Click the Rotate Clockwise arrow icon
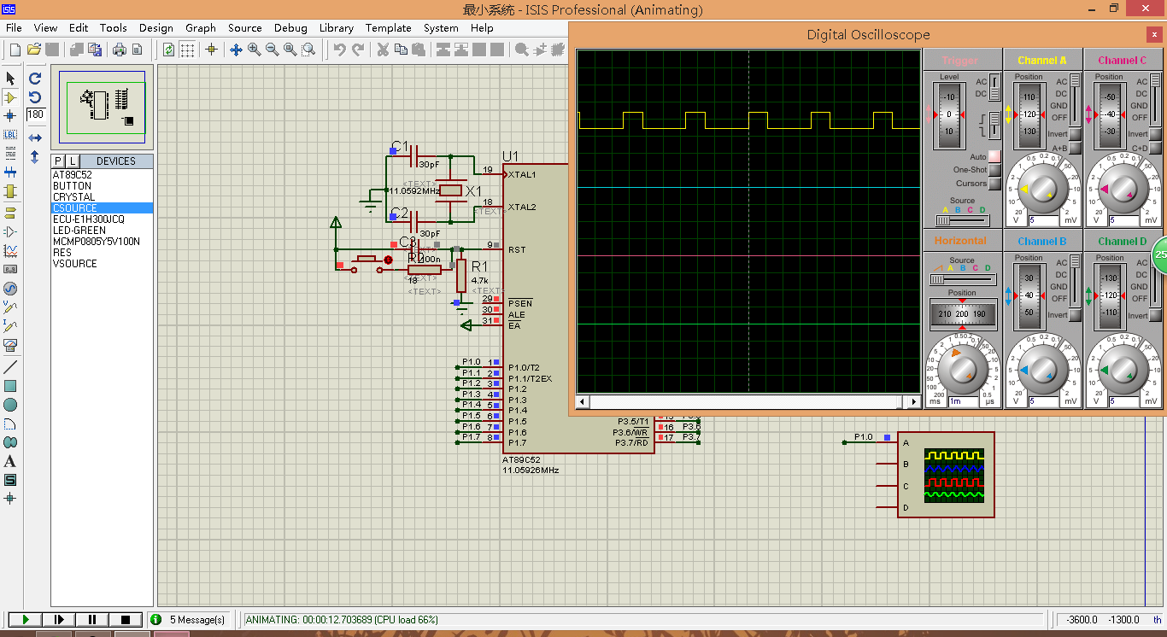The image size is (1167, 637). (35, 78)
